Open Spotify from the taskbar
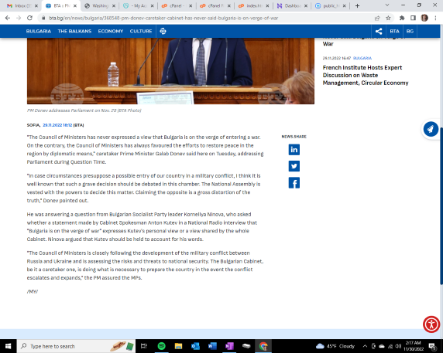Screen dimensions: 443x353 (x=162, y=346)
